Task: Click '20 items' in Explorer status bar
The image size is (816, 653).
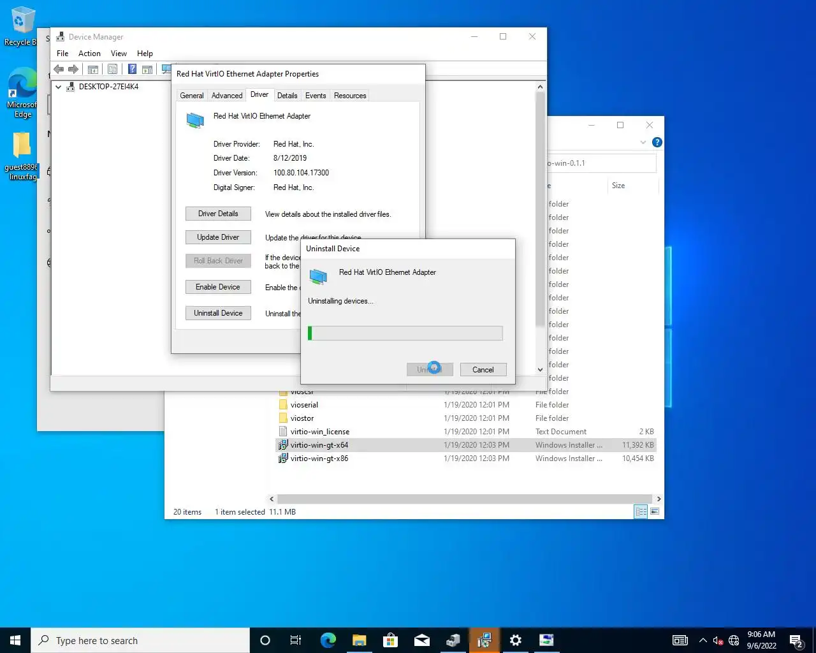Action: [187, 512]
